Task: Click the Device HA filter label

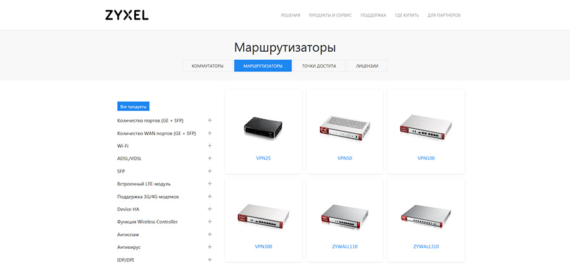Action: tap(128, 209)
